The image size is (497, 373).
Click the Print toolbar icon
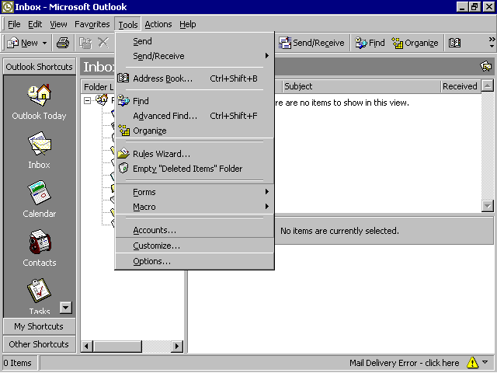[63, 43]
